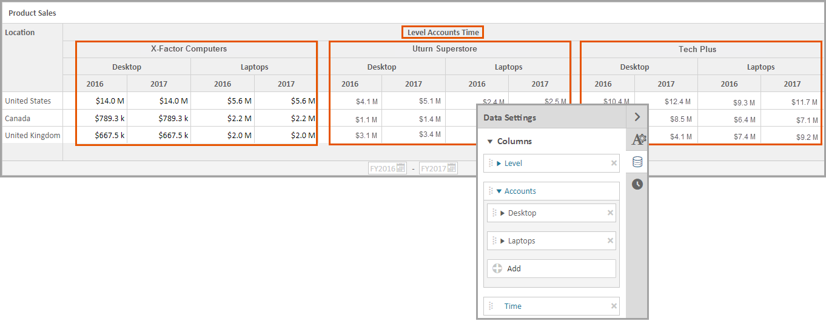Grab the drag handle of Accounts
This screenshot has width=826, height=321.
(x=491, y=191)
